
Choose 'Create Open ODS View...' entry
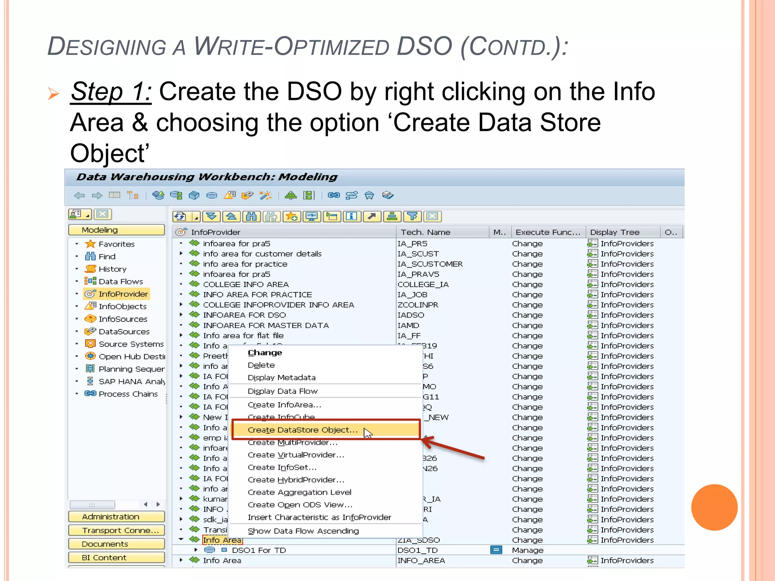click(300, 505)
